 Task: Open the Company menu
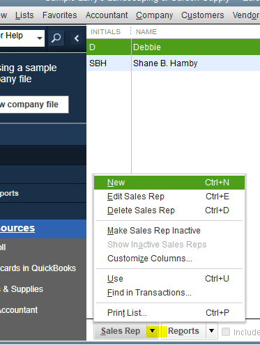tap(155, 15)
